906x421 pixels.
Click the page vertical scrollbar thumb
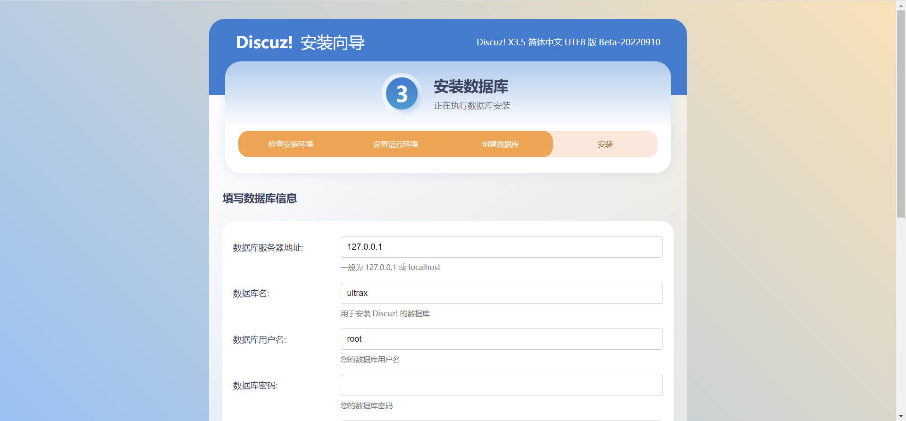(x=901, y=113)
